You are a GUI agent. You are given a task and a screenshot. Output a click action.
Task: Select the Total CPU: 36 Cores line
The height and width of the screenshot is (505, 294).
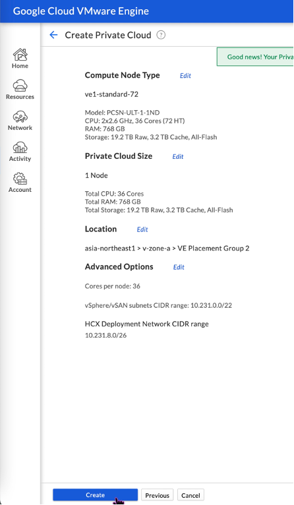click(114, 194)
